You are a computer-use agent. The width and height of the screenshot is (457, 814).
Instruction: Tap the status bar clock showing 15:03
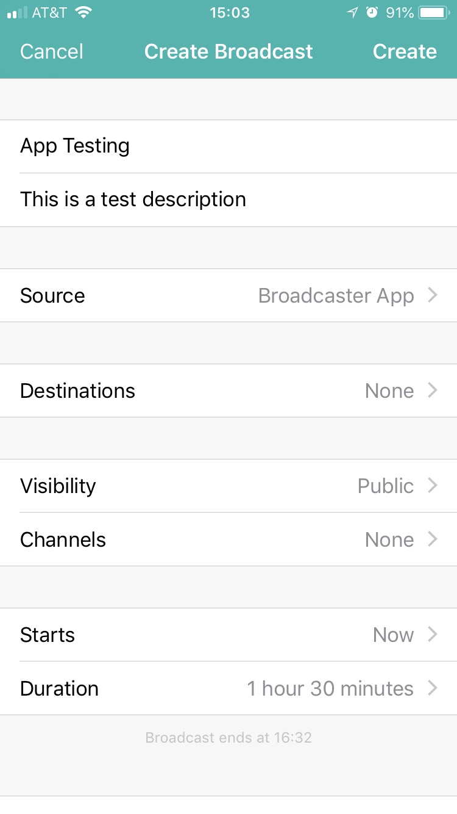tap(229, 13)
